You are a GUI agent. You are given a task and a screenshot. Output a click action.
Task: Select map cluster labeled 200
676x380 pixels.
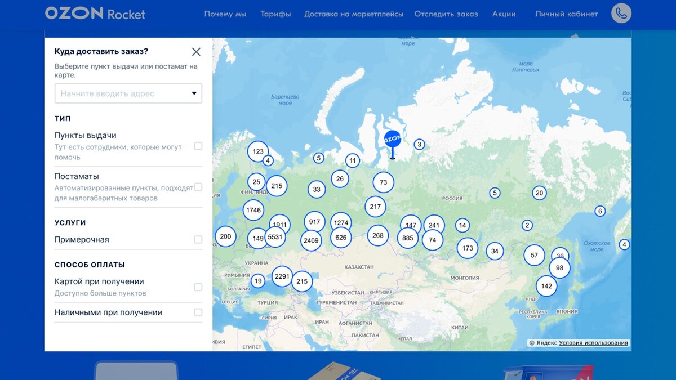[x=225, y=236]
